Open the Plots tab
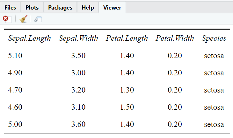 pyautogui.click(x=32, y=7)
